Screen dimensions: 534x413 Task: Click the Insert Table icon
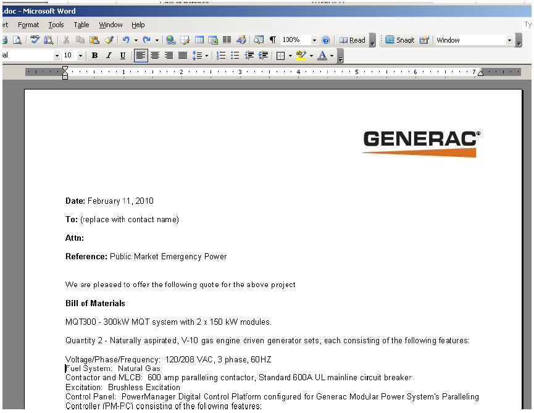coord(199,40)
